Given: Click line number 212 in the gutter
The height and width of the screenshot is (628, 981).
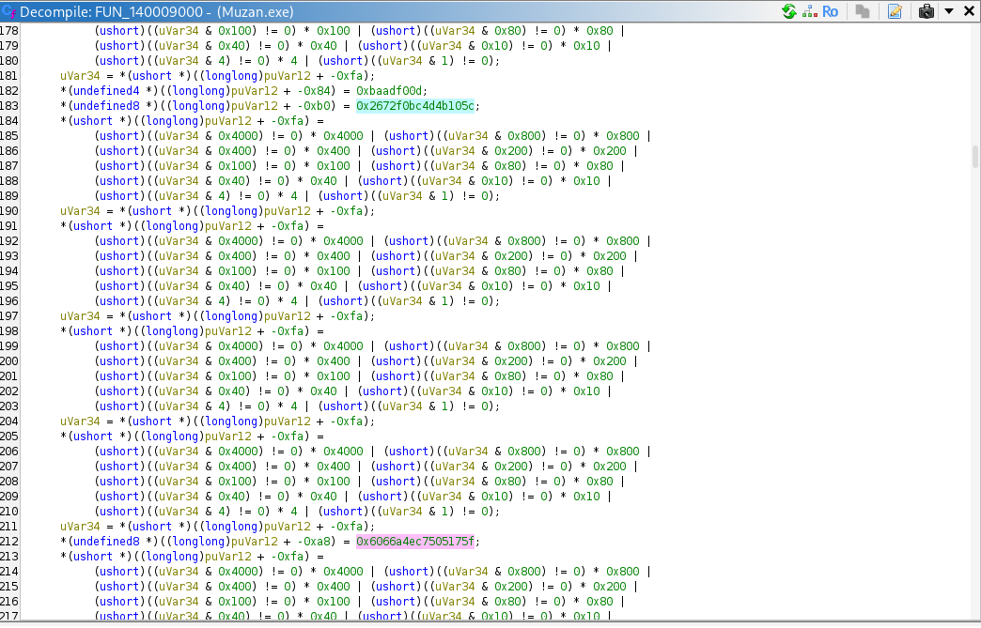Looking at the screenshot, I should click(11, 542).
